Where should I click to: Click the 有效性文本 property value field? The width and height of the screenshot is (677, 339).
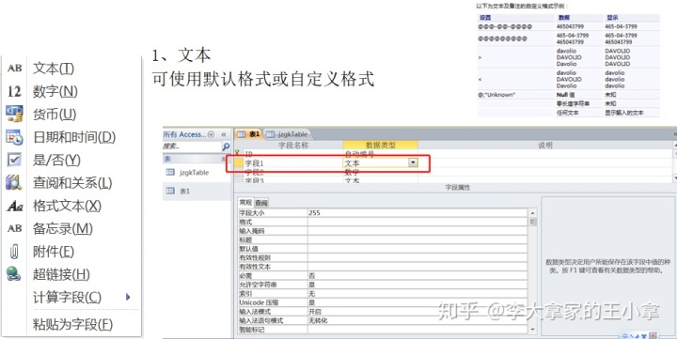point(417,267)
